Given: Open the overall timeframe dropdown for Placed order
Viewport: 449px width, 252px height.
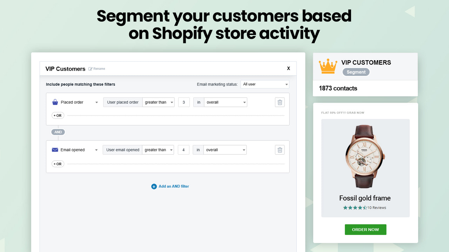Looking at the screenshot, I should click(225, 102).
